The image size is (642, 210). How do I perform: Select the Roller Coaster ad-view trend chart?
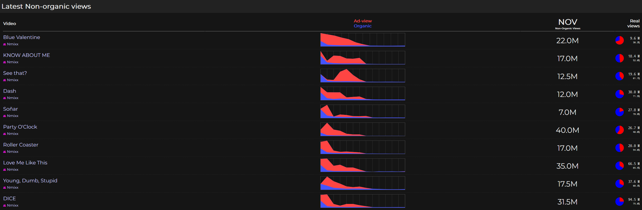pyautogui.click(x=363, y=147)
